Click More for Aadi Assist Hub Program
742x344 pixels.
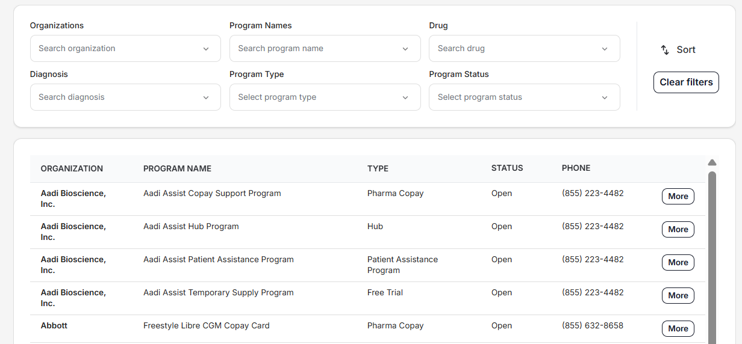pyautogui.click(x=678, y=229)
